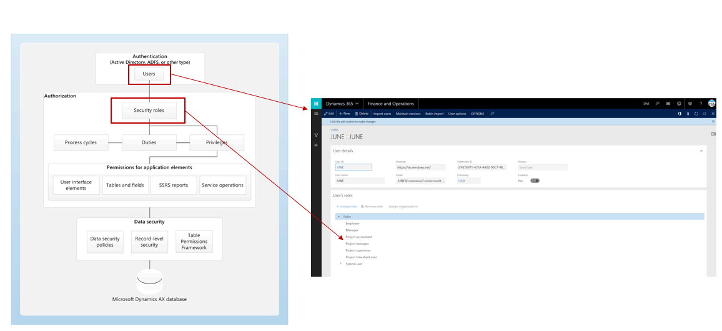Click the Duties box in the diagram
Screen dimensions: 722x331
coord(149,143)
